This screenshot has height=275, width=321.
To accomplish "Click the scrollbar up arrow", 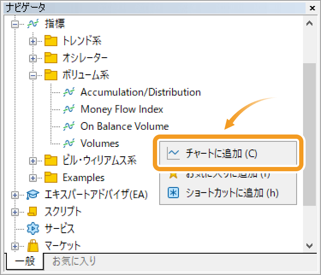I will [309, 23].
